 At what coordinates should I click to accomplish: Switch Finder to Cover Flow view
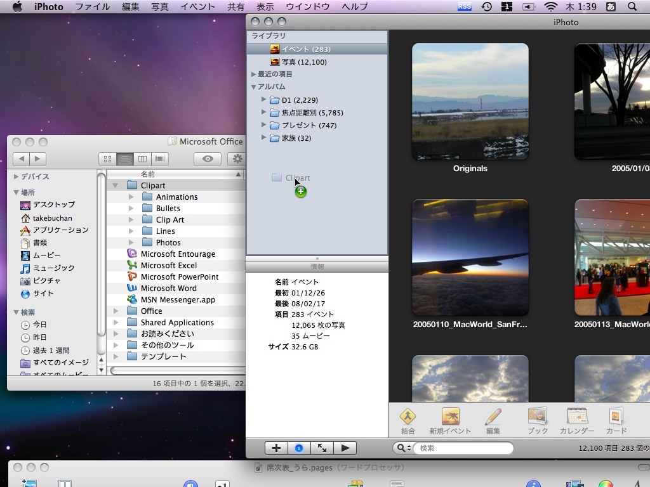coord(159,159)
